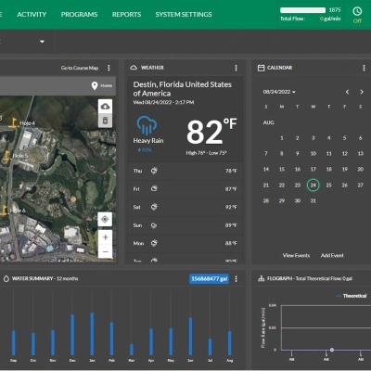The image size is (371, 371).
Task: Select August 17 in the calendar
Action: pyautogui.click(x=313, y=169)
